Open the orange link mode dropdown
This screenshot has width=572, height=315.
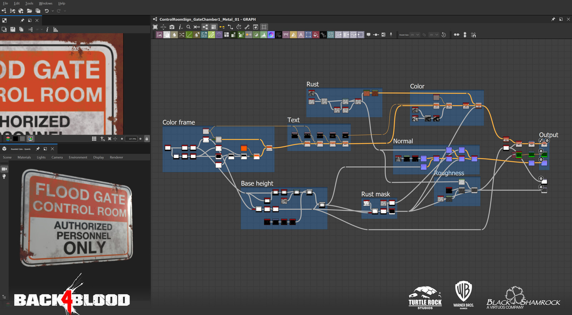pyautogui.click(x=222, y=27)
